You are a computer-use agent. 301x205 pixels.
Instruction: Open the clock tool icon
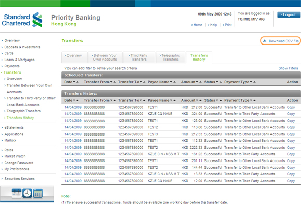[27, 193]
